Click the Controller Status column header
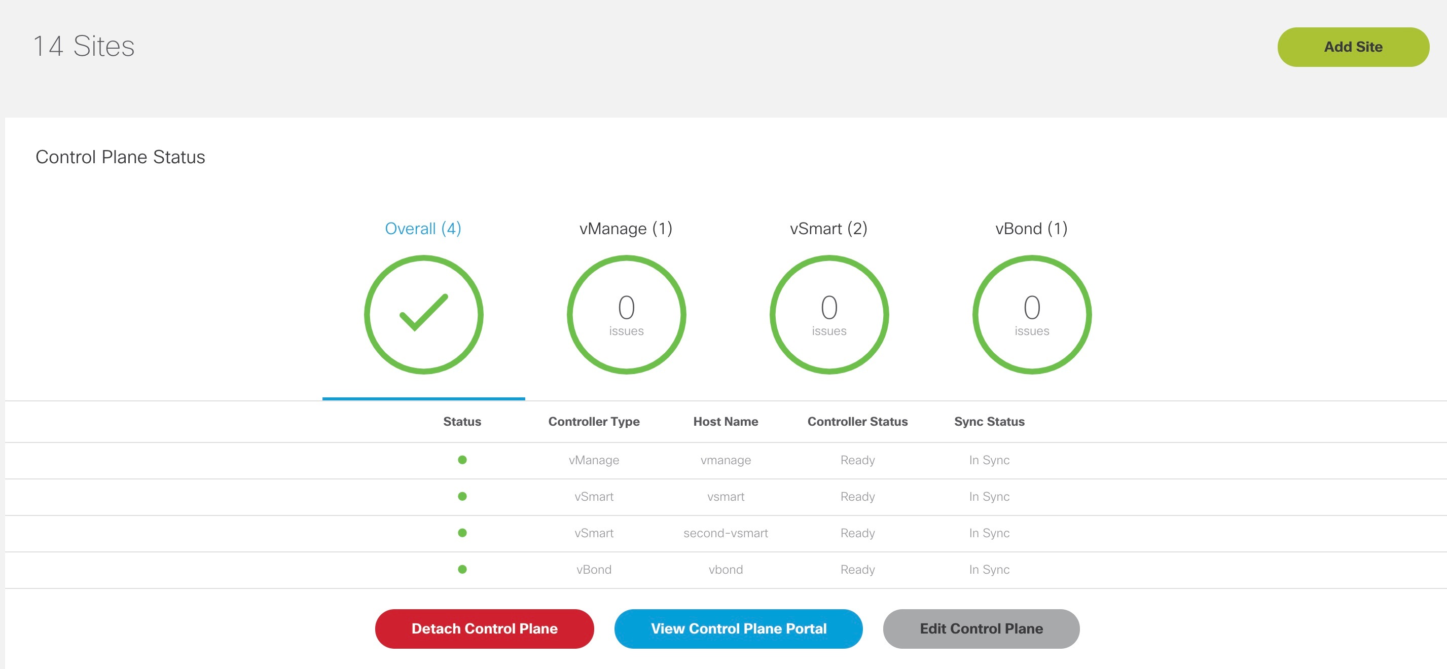The height and width of the screenshot is (669, 1447). 857,421
